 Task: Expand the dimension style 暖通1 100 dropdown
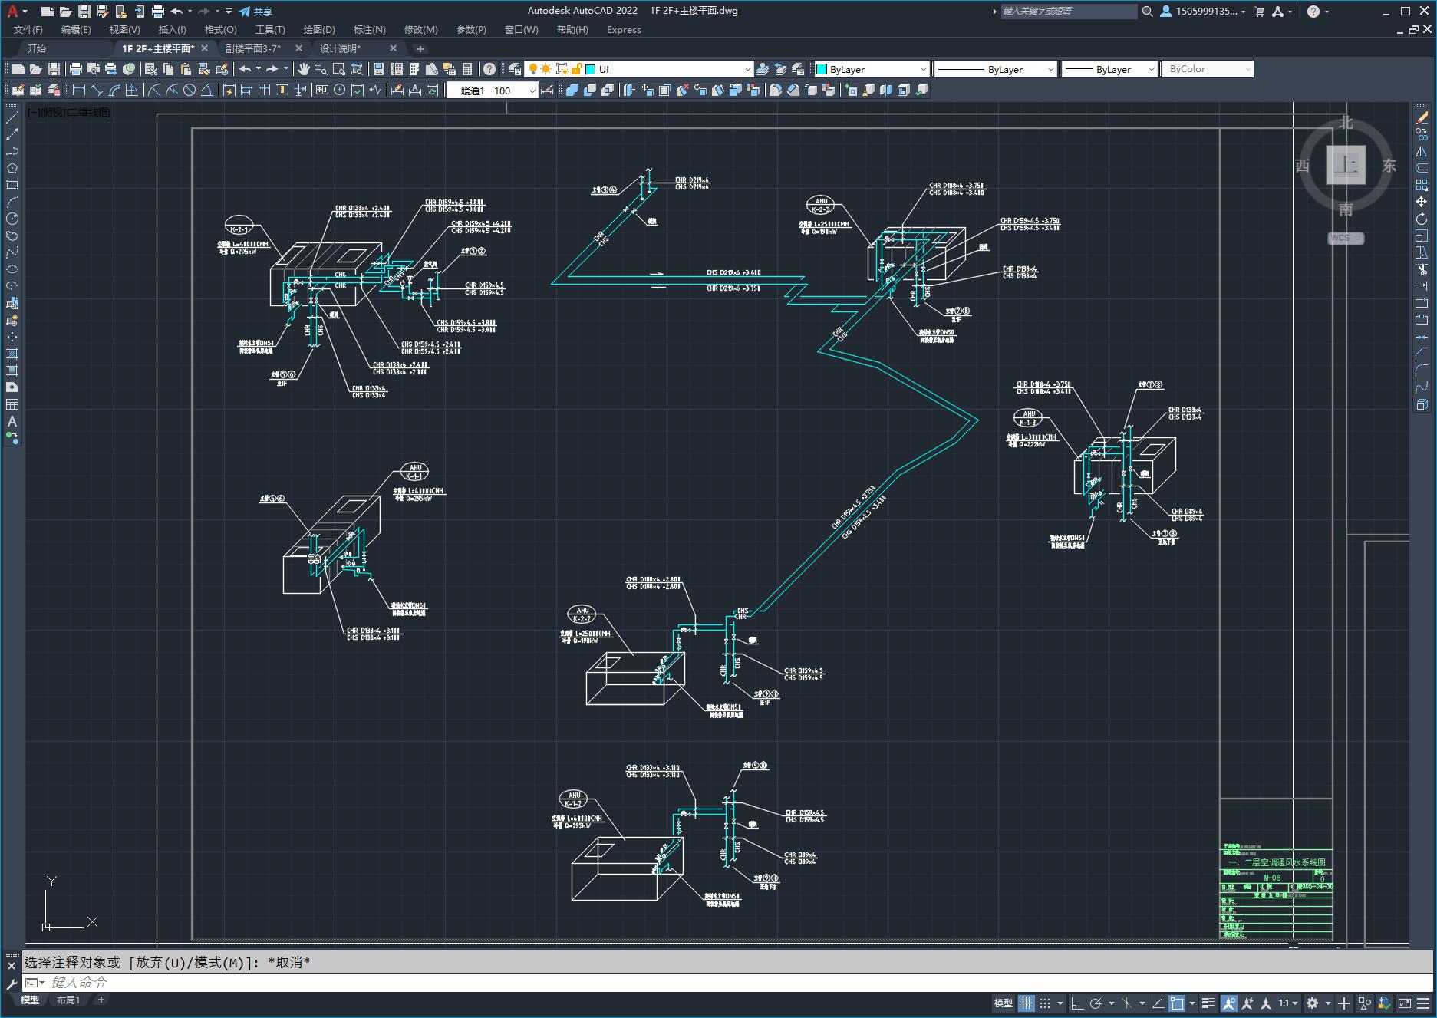point(532,91)
